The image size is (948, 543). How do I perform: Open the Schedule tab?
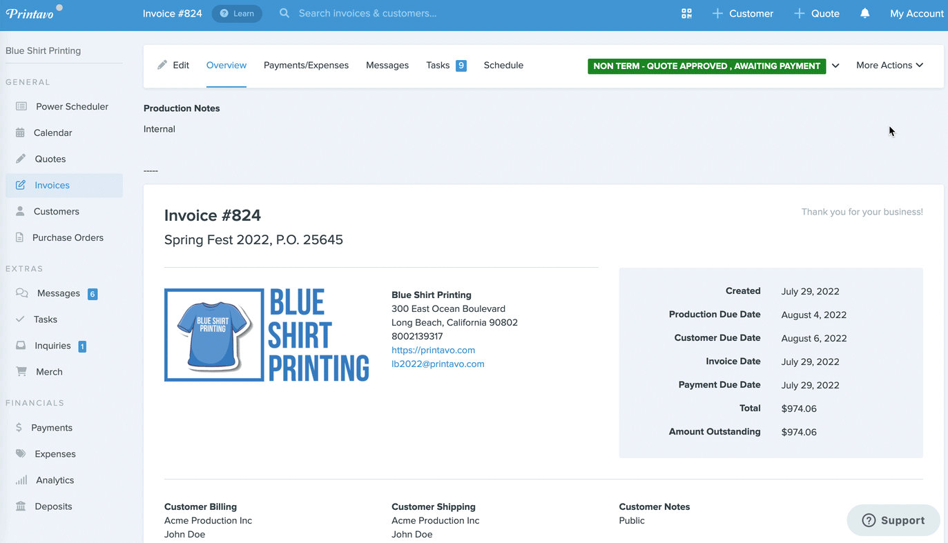503,65
